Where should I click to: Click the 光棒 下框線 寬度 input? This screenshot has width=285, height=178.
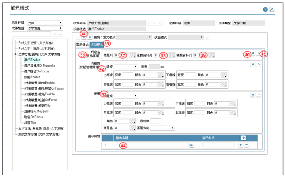click(x=199, y=103)
